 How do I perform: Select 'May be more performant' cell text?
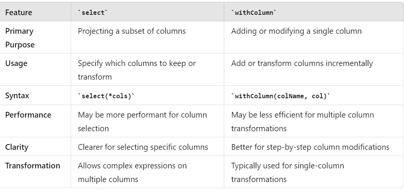[x=142, y=121]
